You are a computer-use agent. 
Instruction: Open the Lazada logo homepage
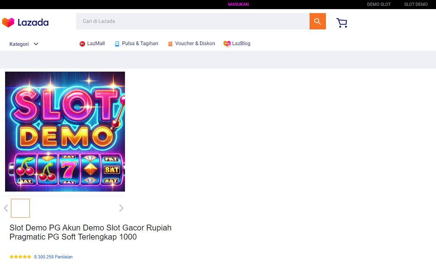point(25,23)
